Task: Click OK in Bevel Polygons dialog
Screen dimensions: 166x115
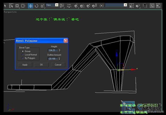Action: (x=42, y=65)
